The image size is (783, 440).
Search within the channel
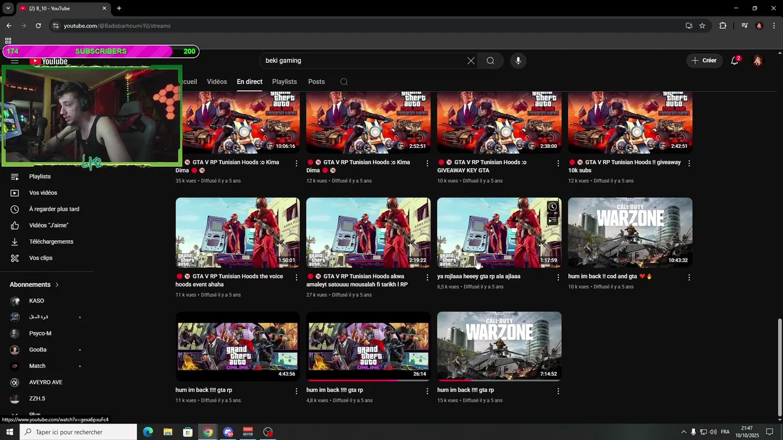(x=344, y=82)
